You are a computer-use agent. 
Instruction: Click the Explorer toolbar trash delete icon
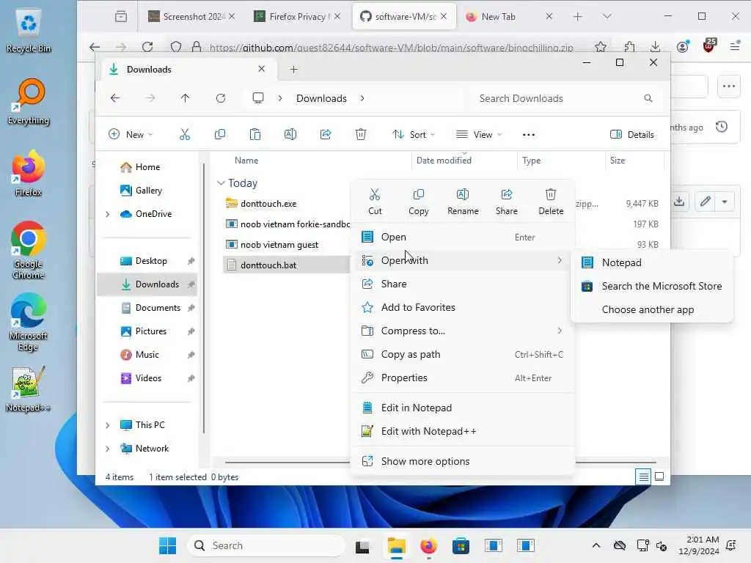pyautogui.click(x=361, y=135)
